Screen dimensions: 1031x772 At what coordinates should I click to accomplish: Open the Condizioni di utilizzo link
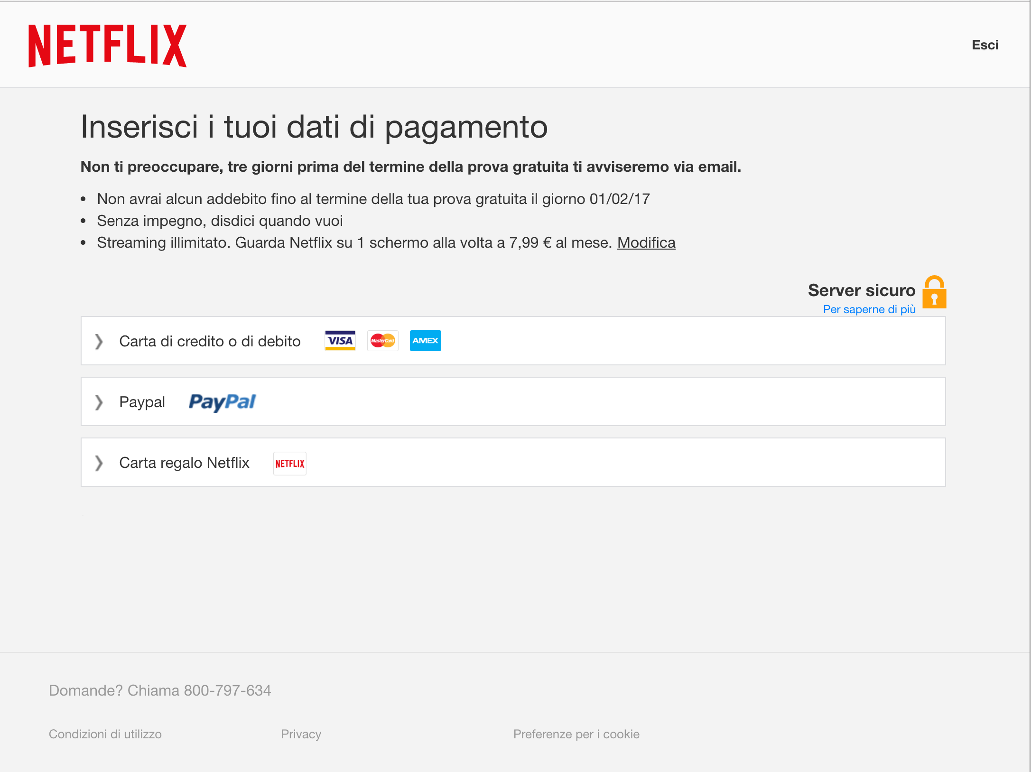pyautogui.click(x=105, y=734)
